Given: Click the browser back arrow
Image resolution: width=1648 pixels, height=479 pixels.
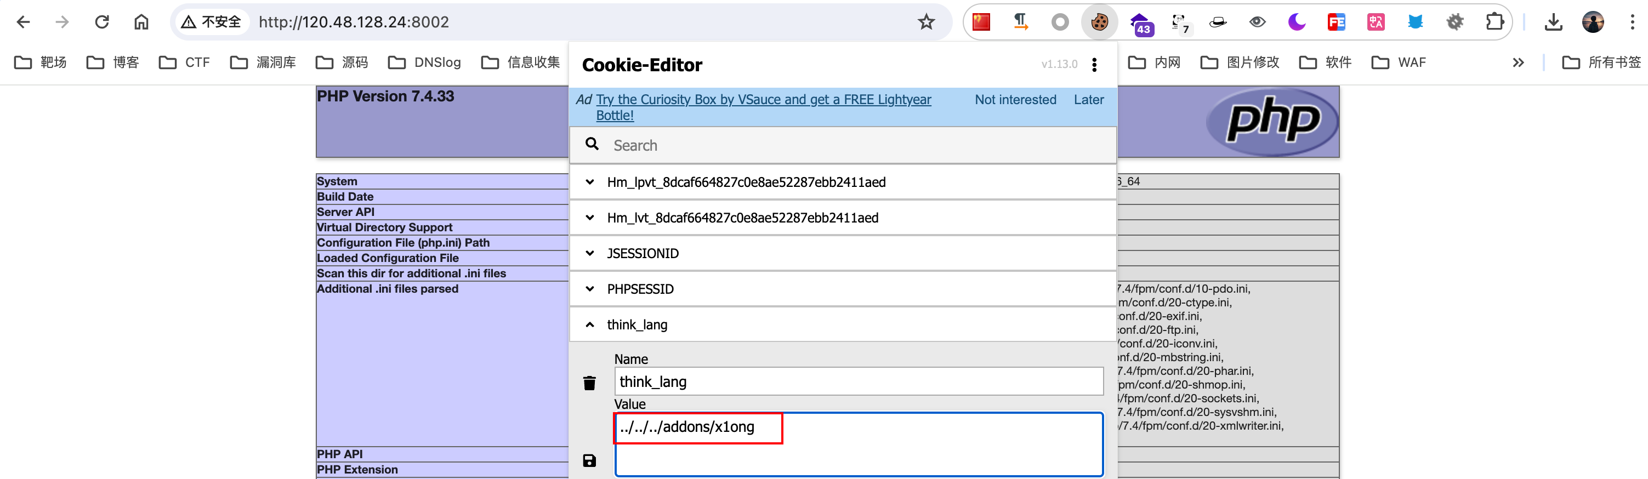Looking at the screenshot, I should click(x=24, y=22).
